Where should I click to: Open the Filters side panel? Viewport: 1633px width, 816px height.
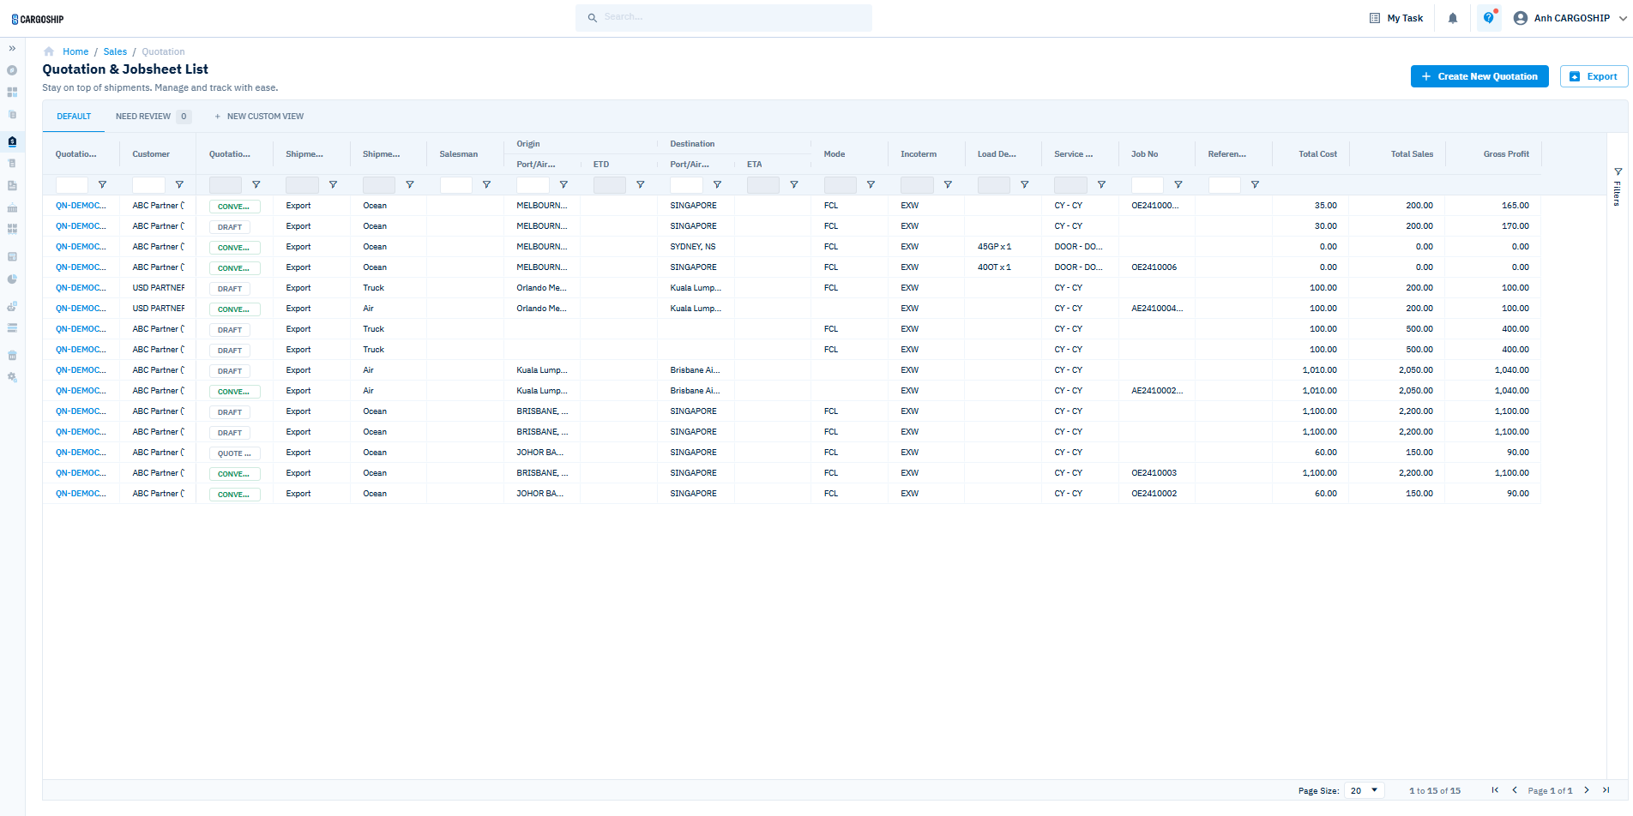tap(1618, 187)
